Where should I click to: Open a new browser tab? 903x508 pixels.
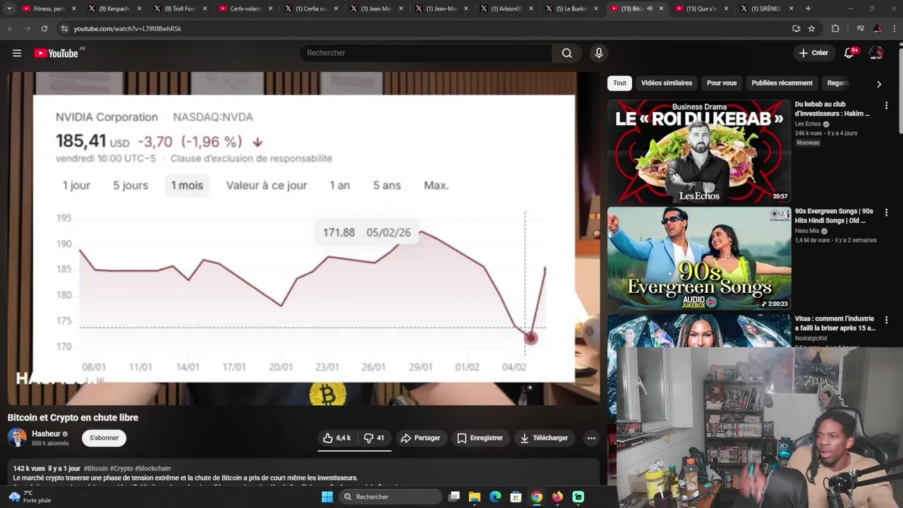click(808, 8)
